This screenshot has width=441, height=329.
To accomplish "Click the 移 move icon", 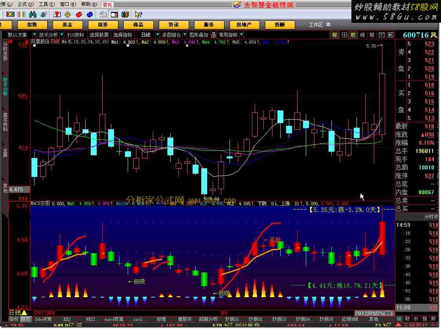I will click(x=372, y=35).
